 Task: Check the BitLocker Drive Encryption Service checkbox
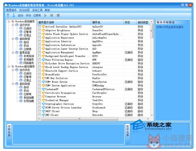(x=40, y=63)
